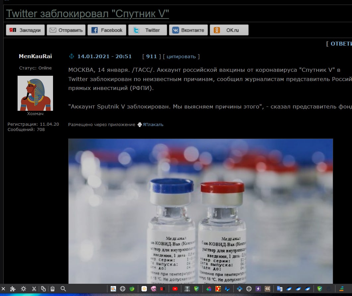Viewport: 352px width, 296px height.
Task: Click the blue butterfly-like icon
Action: pos(227,289)
